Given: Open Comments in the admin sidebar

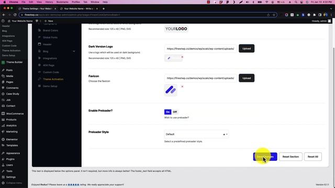Looking at the screenshot, I should [12, 88].
